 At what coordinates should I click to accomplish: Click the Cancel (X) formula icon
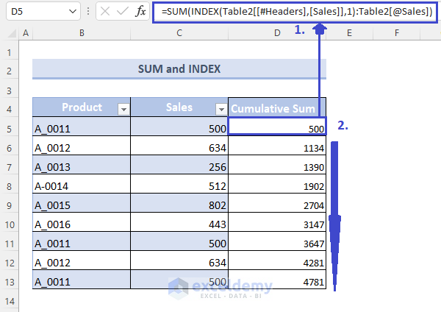(x=105, y=12)
